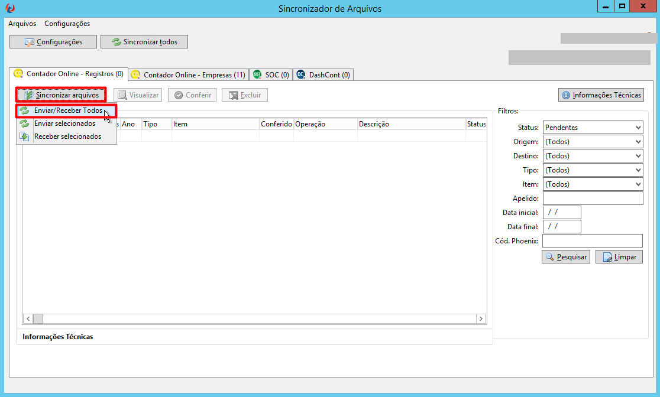
Task: Click the info icon on Informações Técnicas
Action: point(566,95)
